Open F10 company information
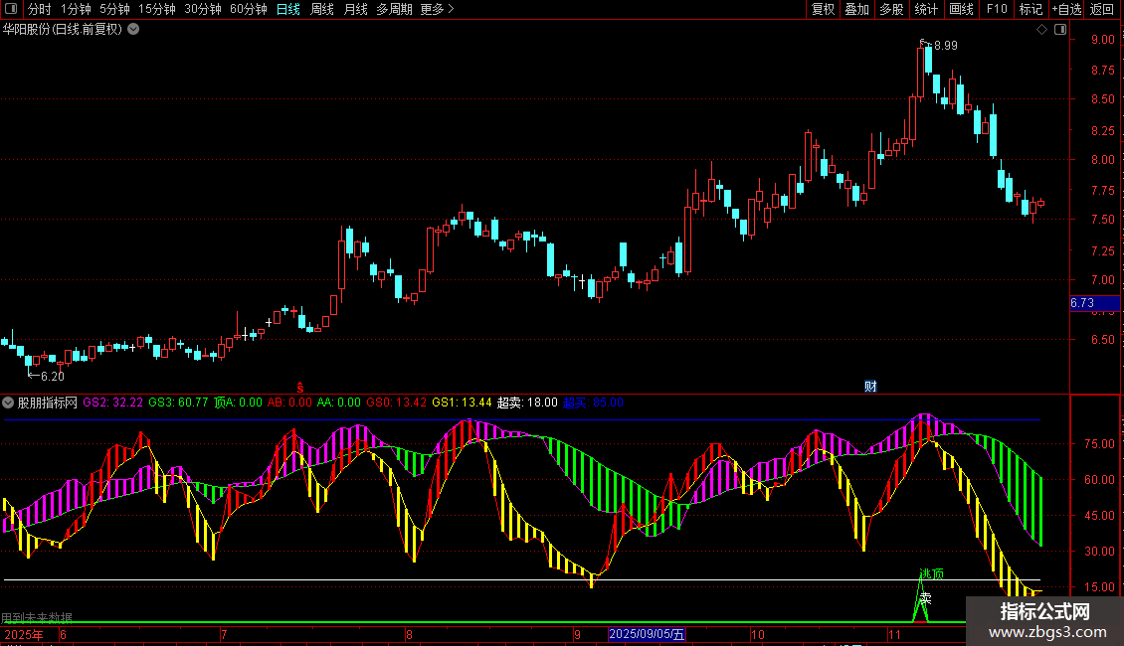This screenshot has width=1124, height=646. pyautogui.click(x=997, y=10)
